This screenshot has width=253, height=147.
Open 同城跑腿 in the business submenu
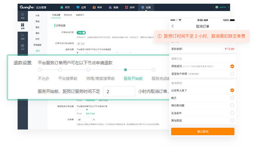[38, 45]
